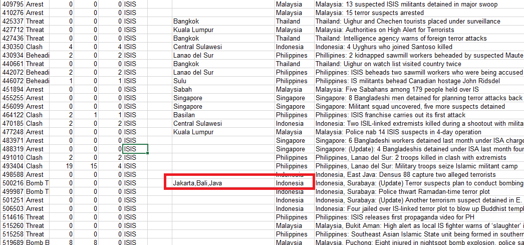524x245 pixels.
Task: Click headline about Uighur and Chechen tourists
Action: click(x=408, y=22)
